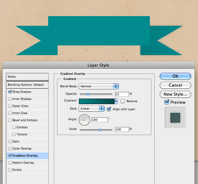Open the Style Linear dropdown
This screenshot has width=198, height=184.
pos(91,109)
